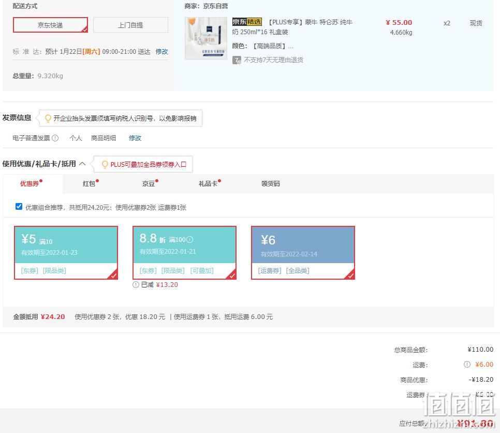
Task: Click the 总重量 9.320kg text
Action: pyautogui.click(x=38, y=76)
